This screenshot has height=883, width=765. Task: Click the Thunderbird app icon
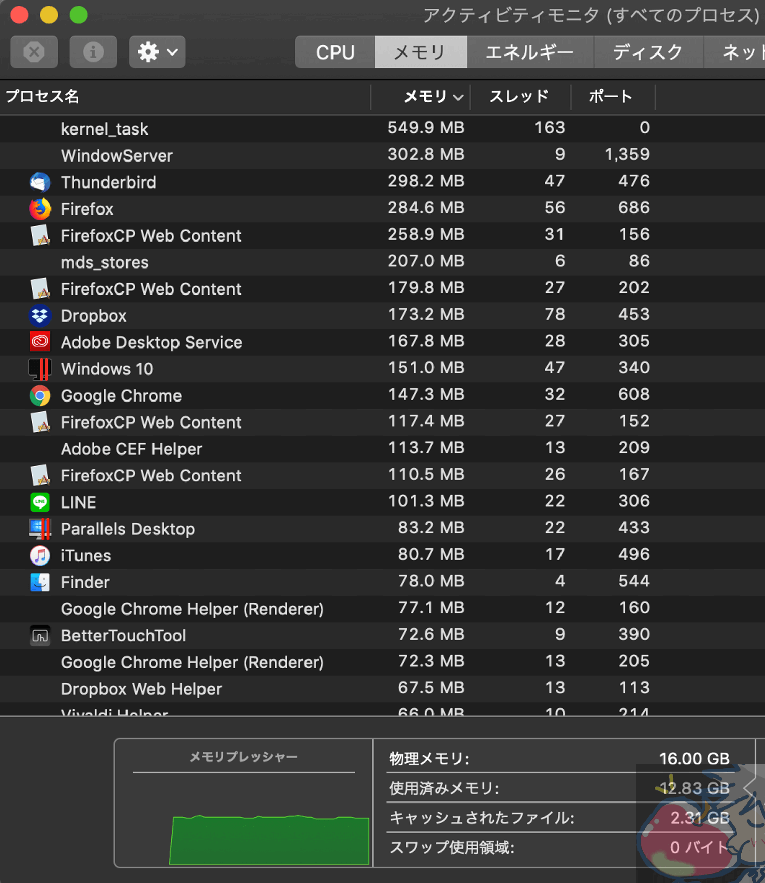pos(40,182)
